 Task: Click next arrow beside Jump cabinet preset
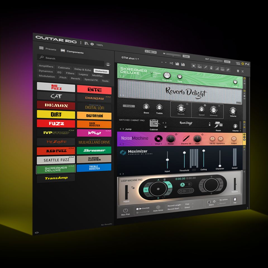(x=123, y=129)
